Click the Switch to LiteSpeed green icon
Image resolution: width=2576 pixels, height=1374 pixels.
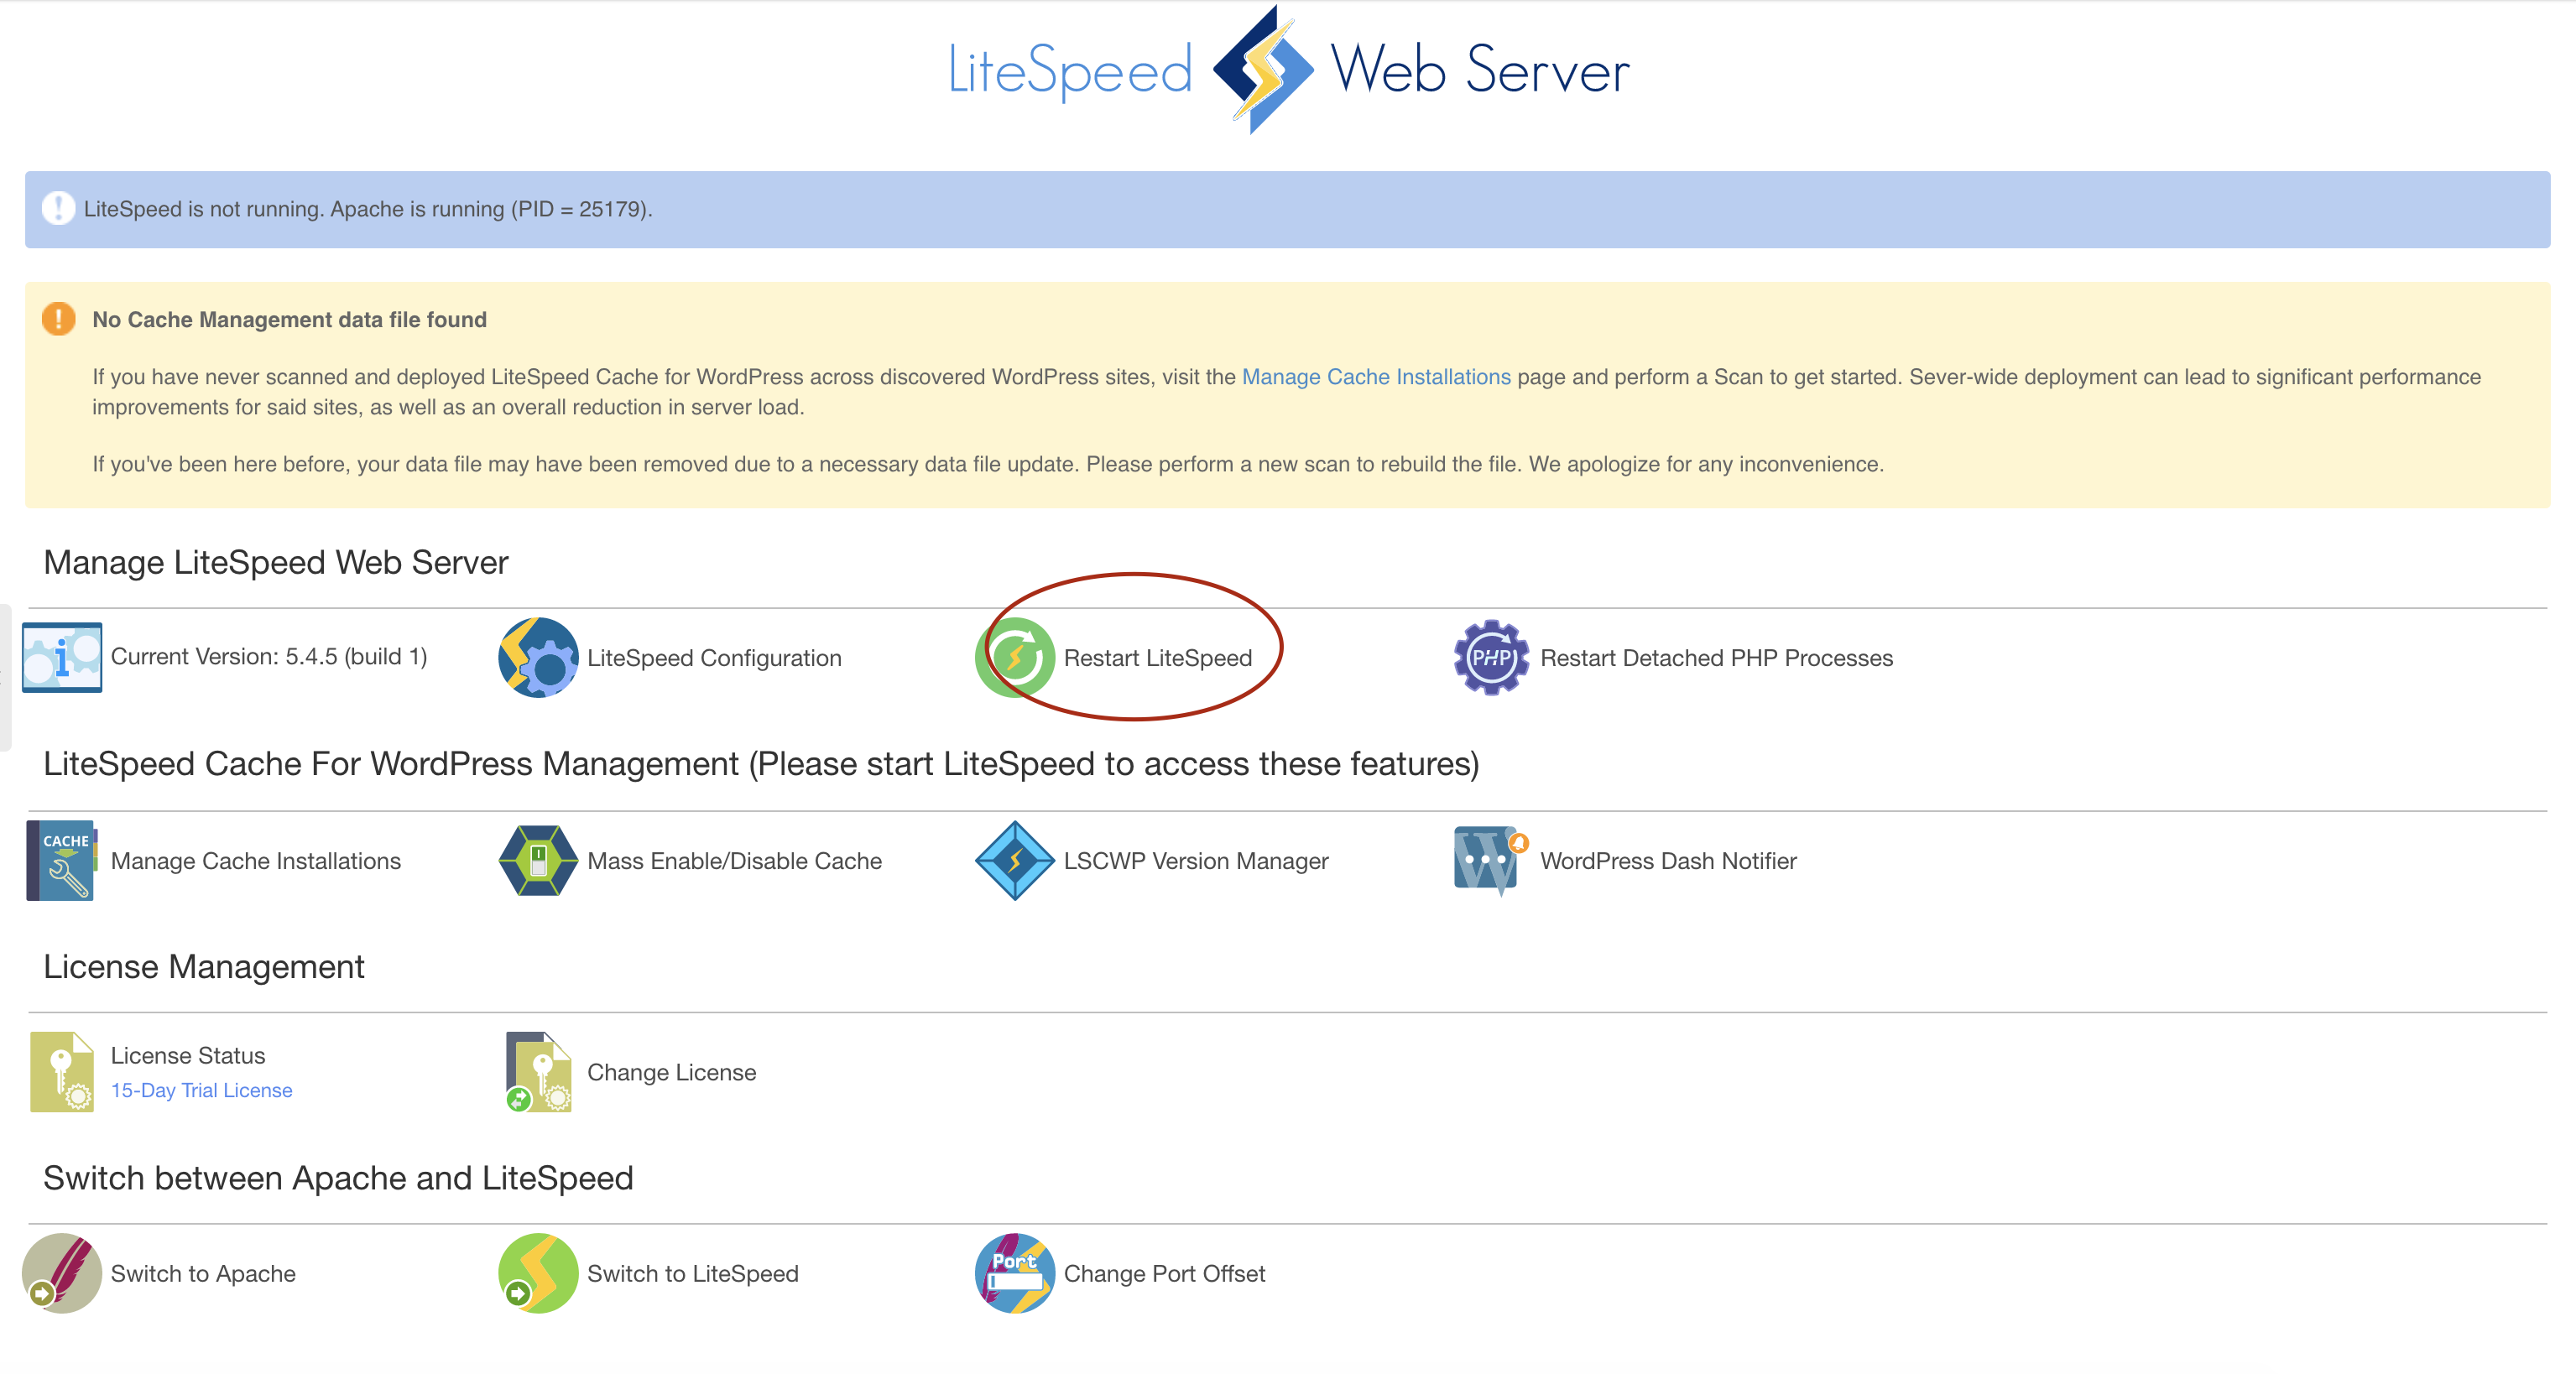click(538, 1273)
